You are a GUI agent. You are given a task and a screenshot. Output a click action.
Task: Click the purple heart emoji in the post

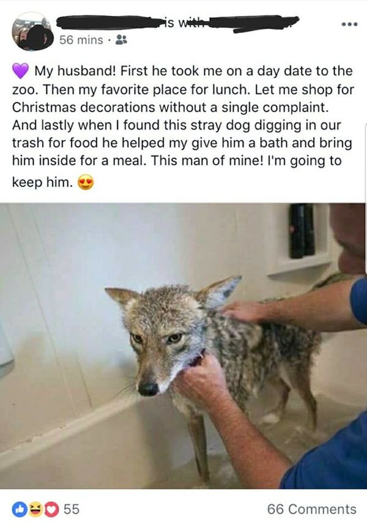point(21,71)
